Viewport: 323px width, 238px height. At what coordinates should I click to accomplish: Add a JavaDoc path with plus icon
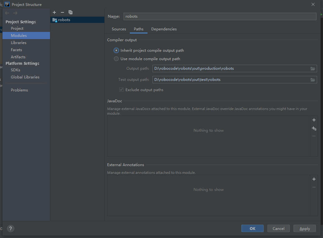[x=314, y=120]
